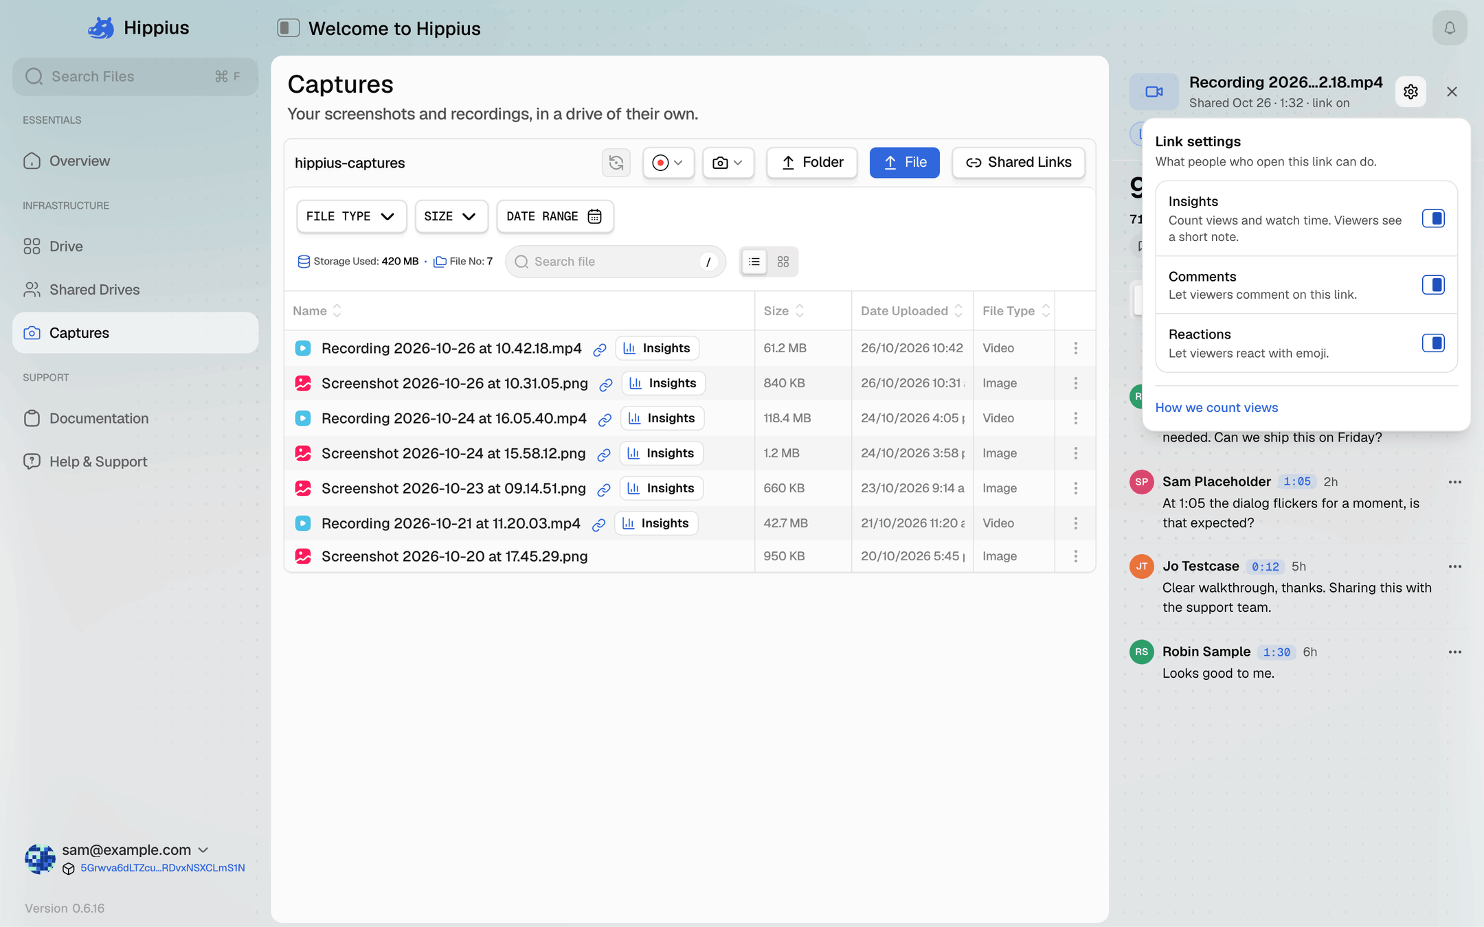Open file Recording 2026-10-24 at 16.05.40.mp4
The height and width of the screenshot is (927, 1484).
click(454, 418)
